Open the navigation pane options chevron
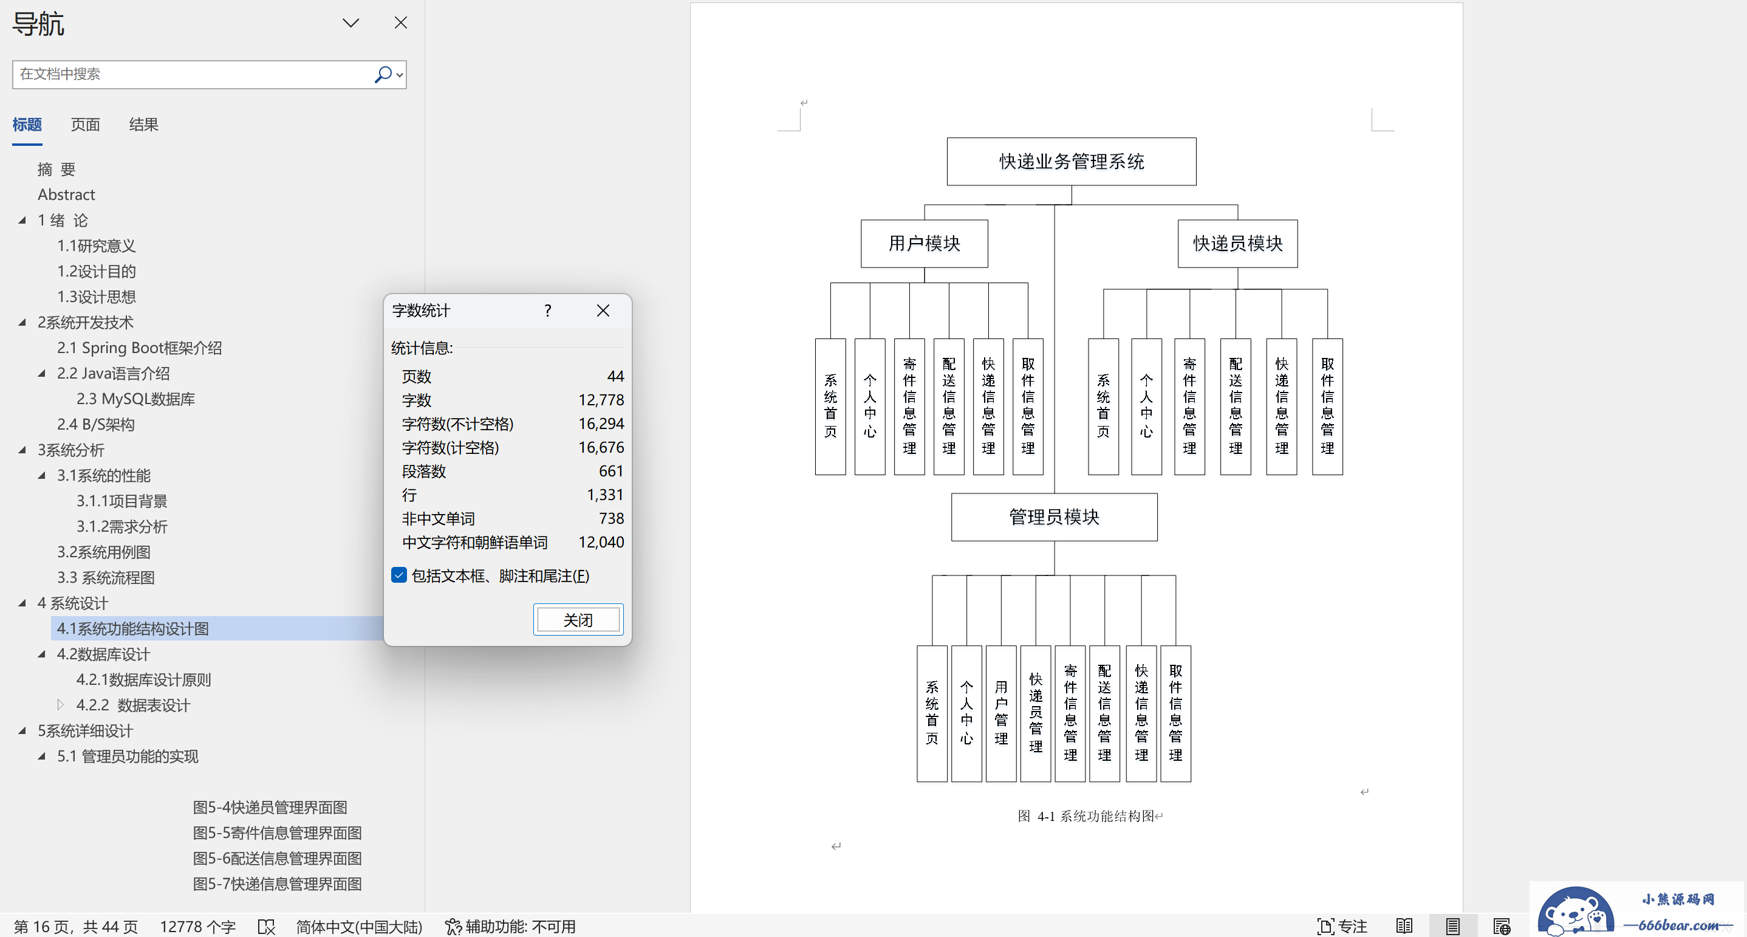The height and width of the screenshot is (937, 1747). pyautogui.click(x=350, y=23)
